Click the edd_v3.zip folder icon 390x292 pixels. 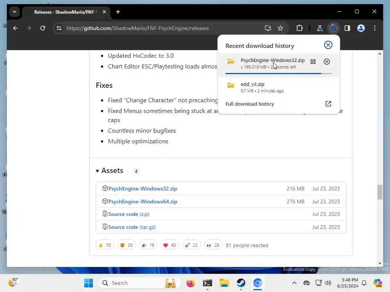click(x=230, y=86)
